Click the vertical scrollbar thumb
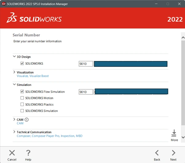This screenshot has width=185, height=163. pyautogui.click(x=183, y=83)
